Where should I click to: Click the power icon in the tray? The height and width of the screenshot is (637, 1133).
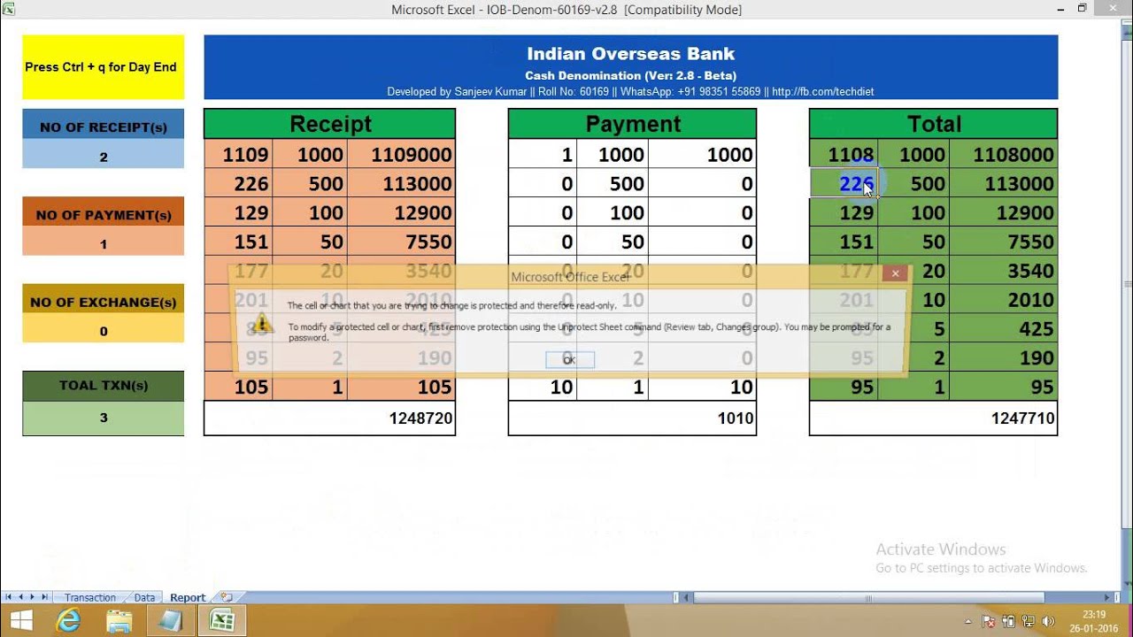pyautogui.click(x=1009, y=621)
